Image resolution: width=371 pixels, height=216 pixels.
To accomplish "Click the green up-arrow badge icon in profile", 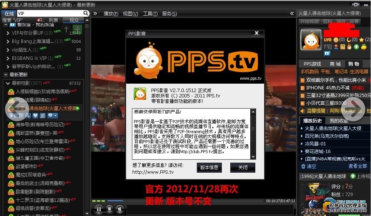I will click(x=356, y=47).
